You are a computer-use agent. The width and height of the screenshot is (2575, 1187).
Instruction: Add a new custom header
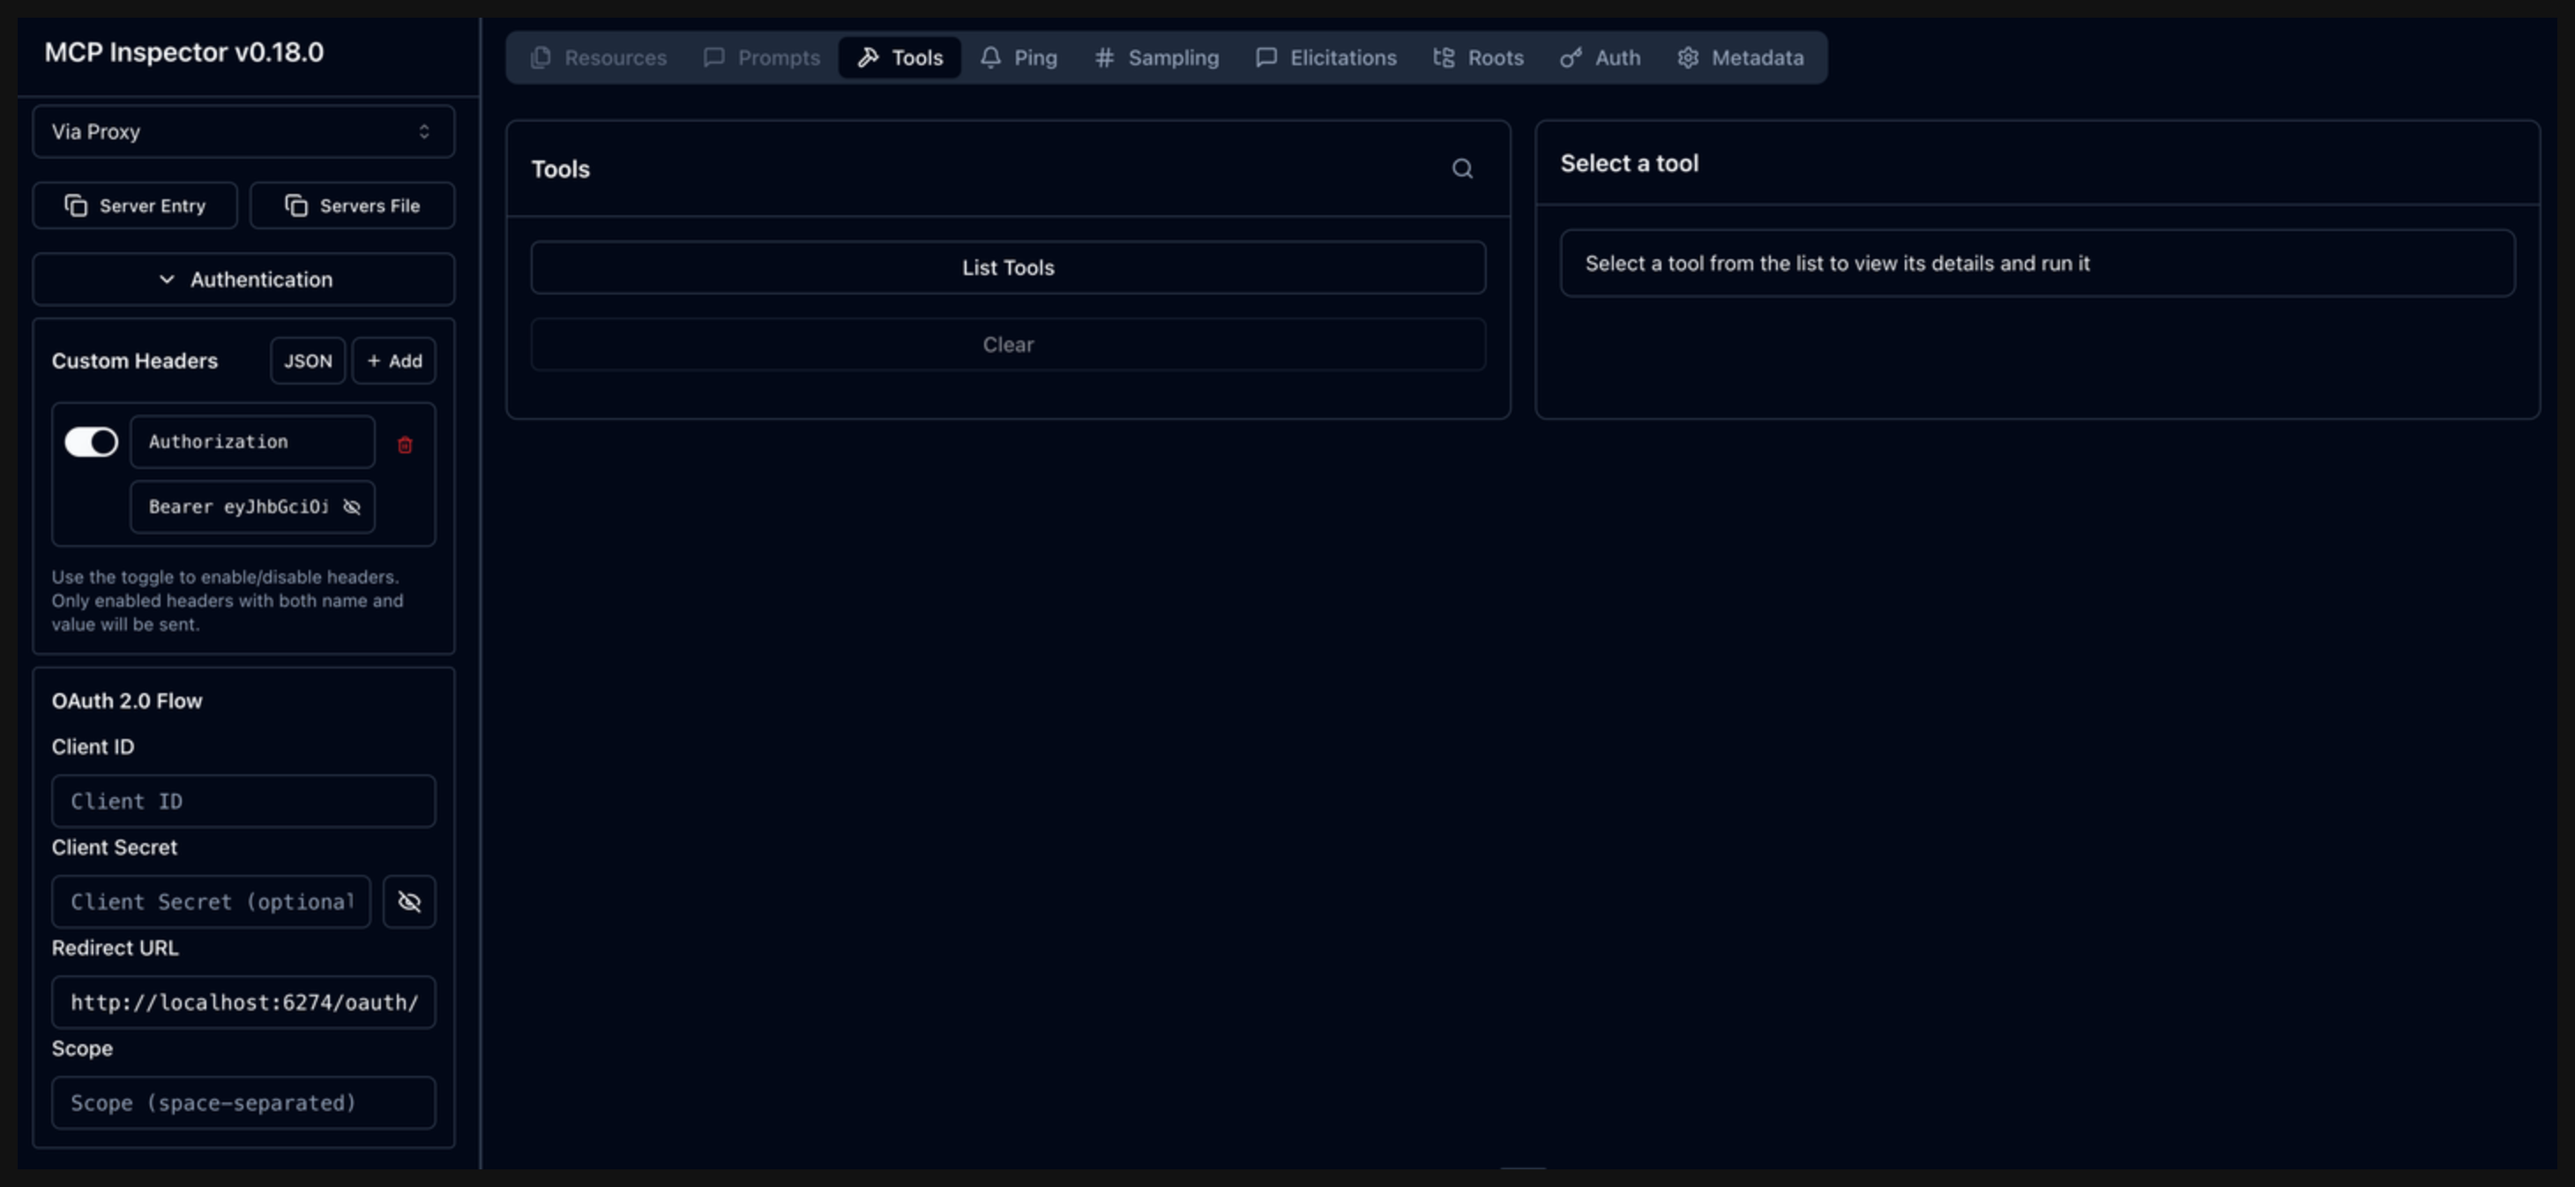[x=394, y=361]
